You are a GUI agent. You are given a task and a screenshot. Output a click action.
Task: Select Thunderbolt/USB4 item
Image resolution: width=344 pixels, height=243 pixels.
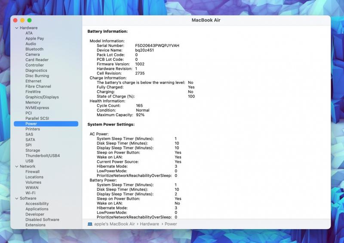(x=43, y=156)
